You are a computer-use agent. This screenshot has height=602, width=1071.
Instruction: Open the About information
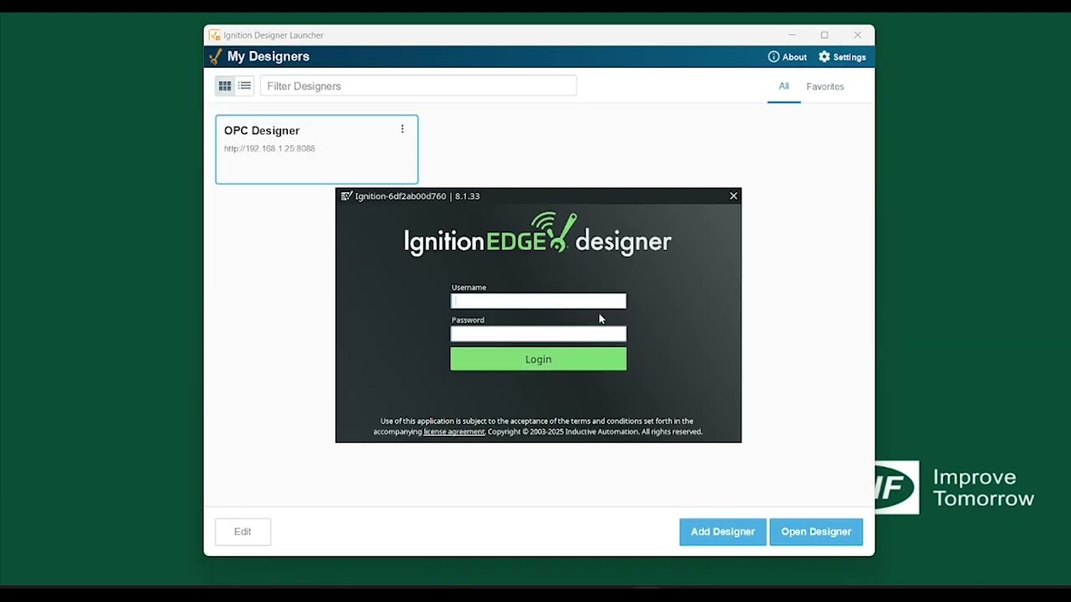[x=787, y=57]
